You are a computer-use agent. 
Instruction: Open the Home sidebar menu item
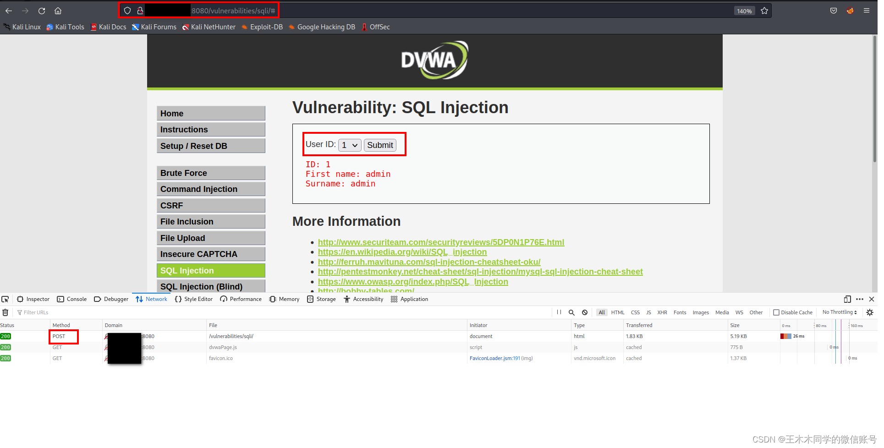pyautogui.click(x=211, y=114)
